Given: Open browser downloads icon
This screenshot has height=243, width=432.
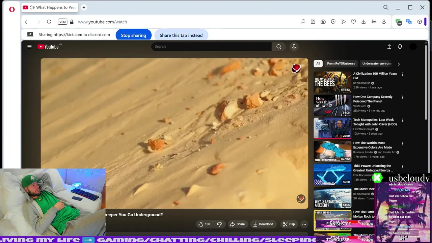Looking at the screenshot, I should pyautogui.click(x=363, y=22).
